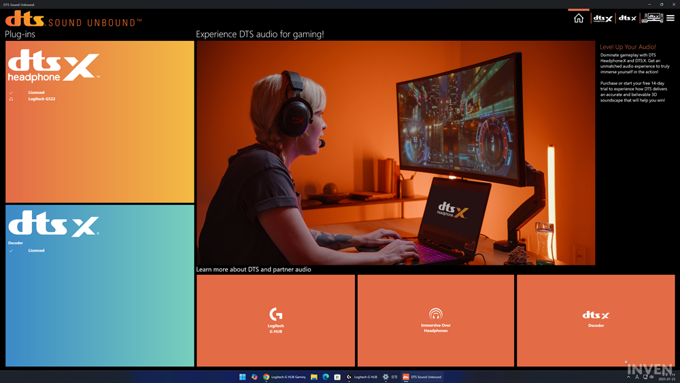Open the network icon in system tray
Screen dimensions: 680x383
[x=645, y=377]
